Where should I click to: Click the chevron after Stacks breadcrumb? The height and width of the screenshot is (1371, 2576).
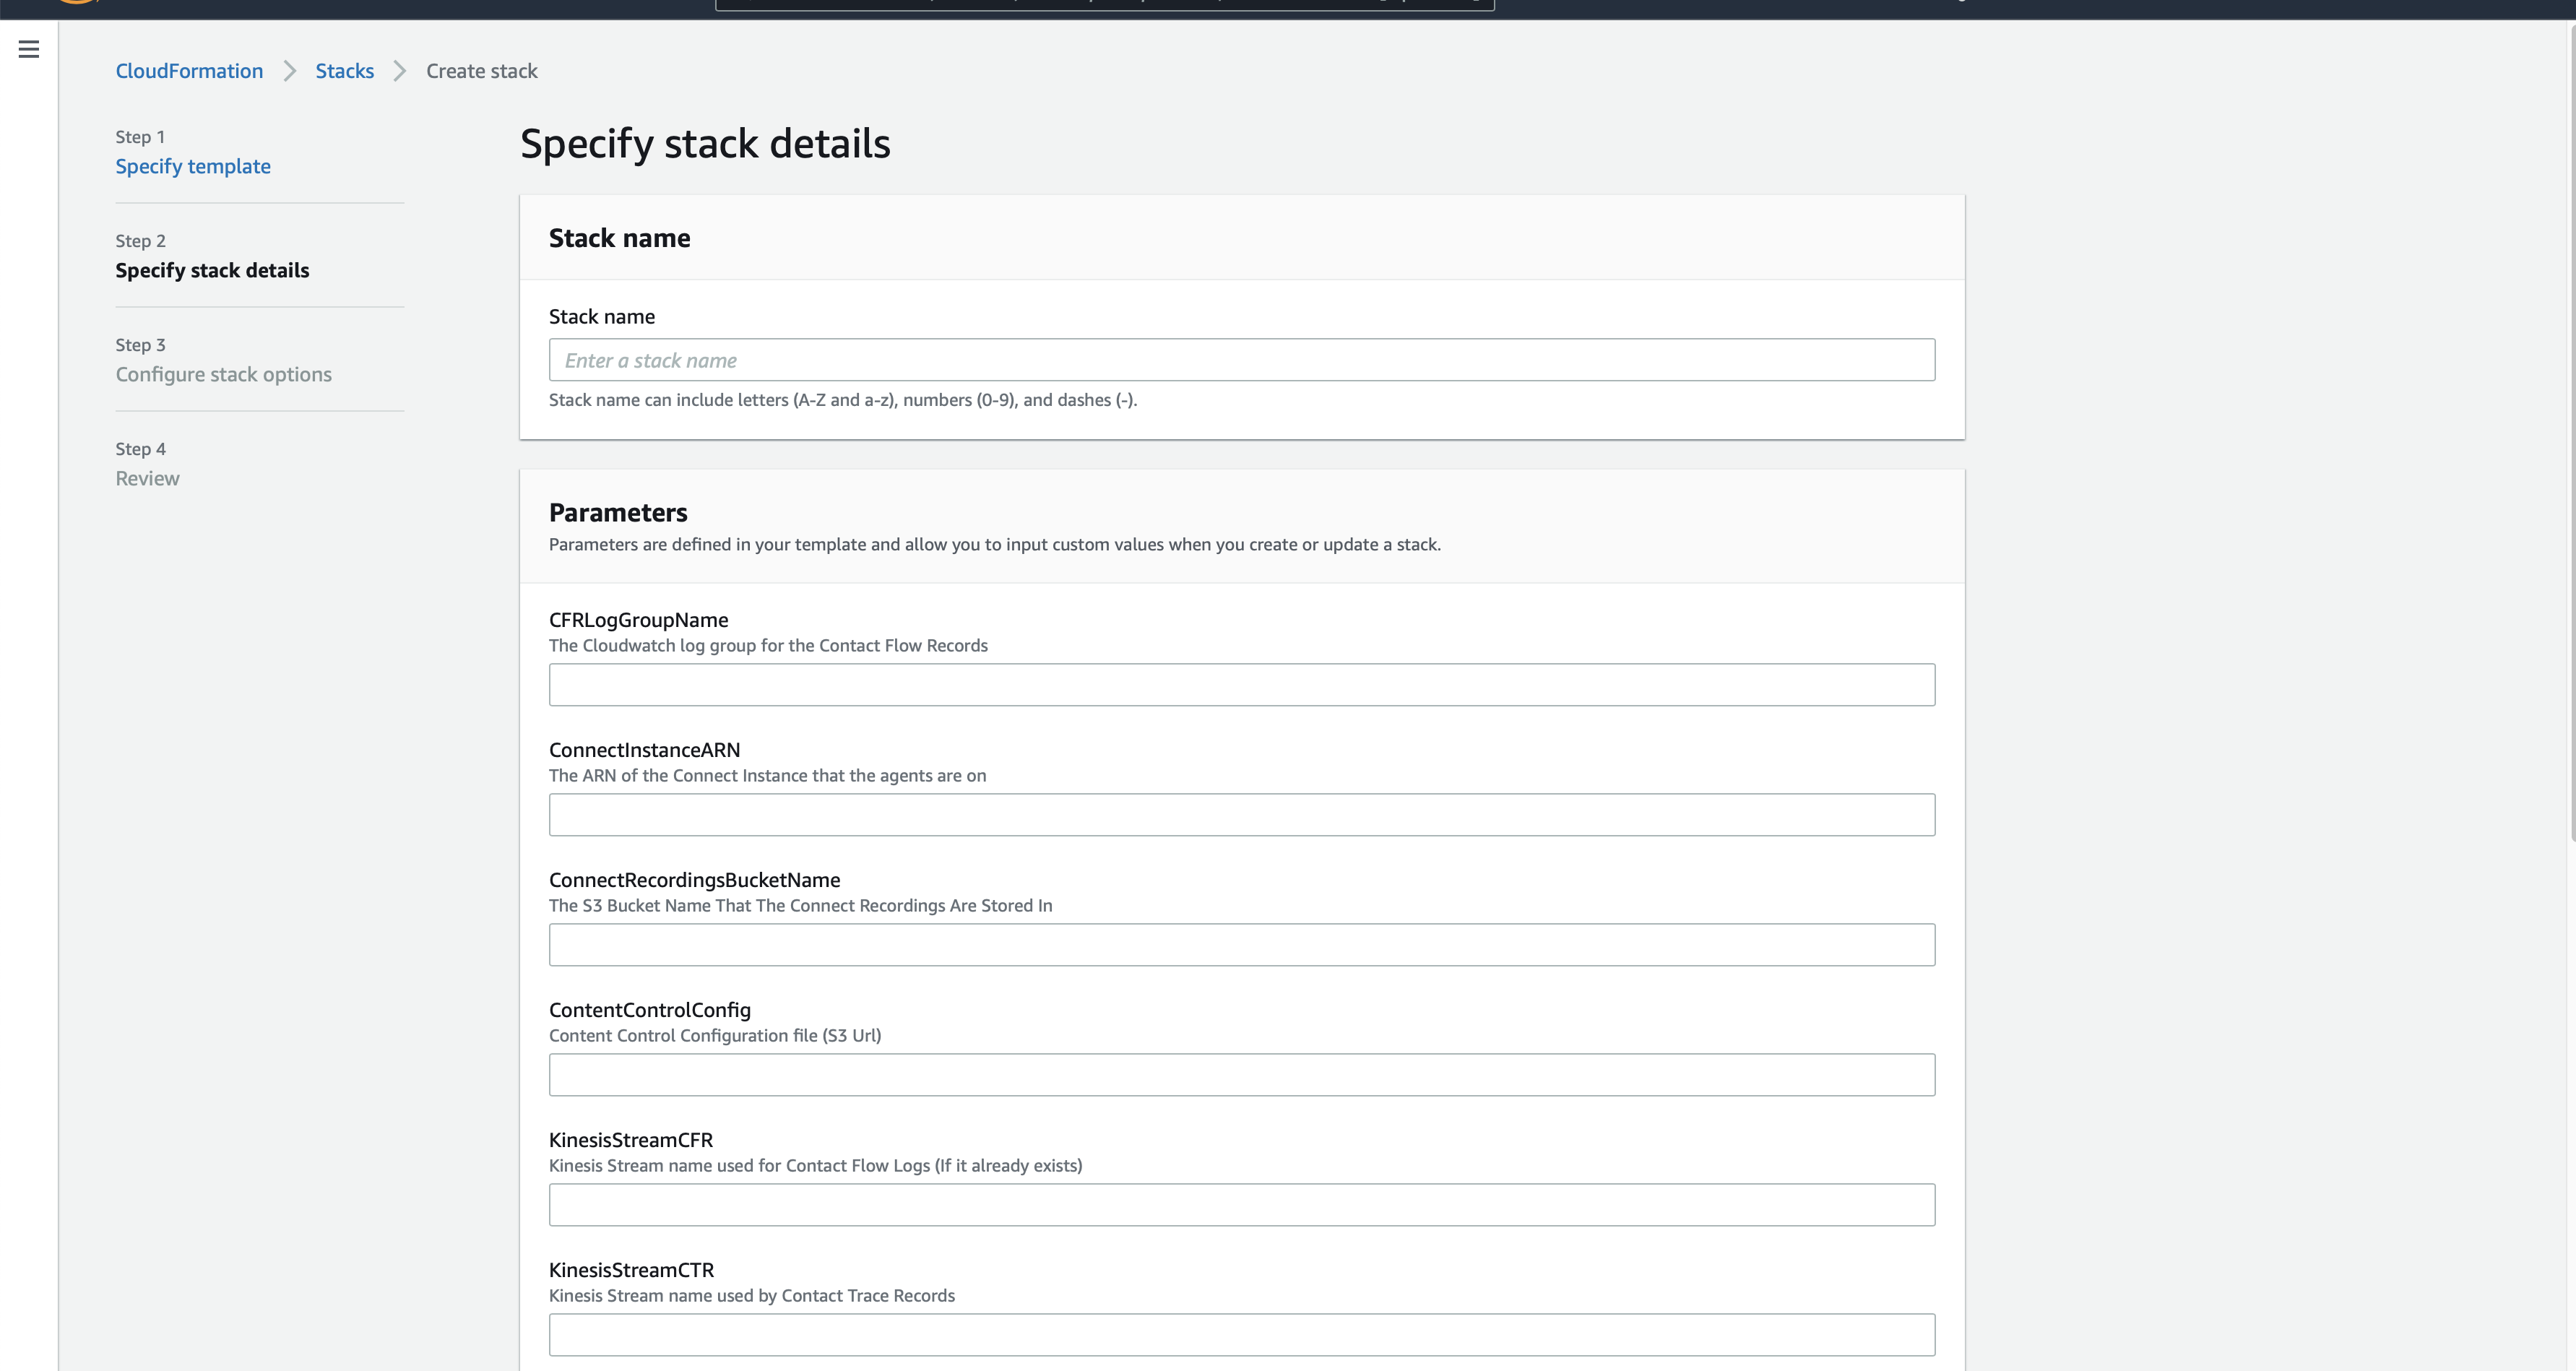pyautogui.click(x=400, y=71)
